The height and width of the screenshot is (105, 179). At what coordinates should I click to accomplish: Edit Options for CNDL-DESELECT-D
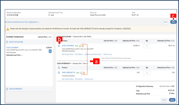(x=79, y=79)
